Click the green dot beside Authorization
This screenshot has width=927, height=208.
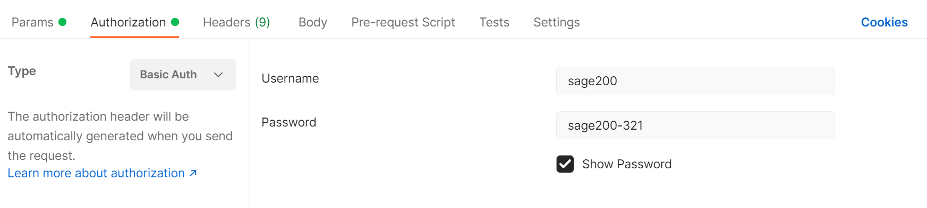point(175,22)
